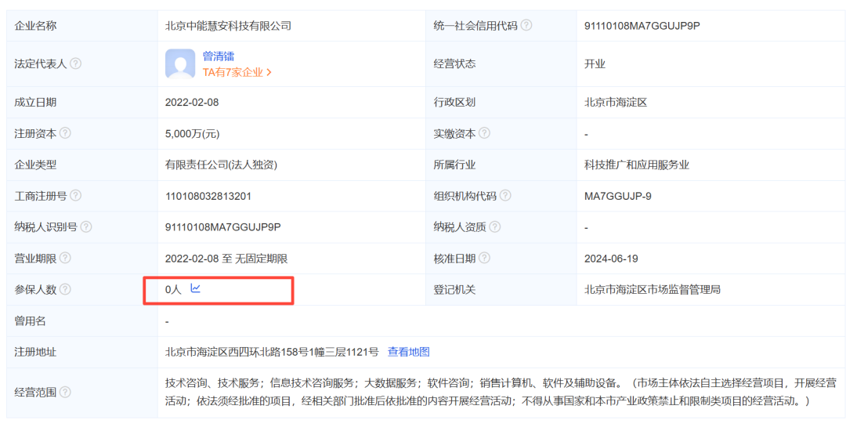The image size is (846, 431).
Task: Click the 登记机关 label
Action: pyautogui.click(x=454, y=290)
